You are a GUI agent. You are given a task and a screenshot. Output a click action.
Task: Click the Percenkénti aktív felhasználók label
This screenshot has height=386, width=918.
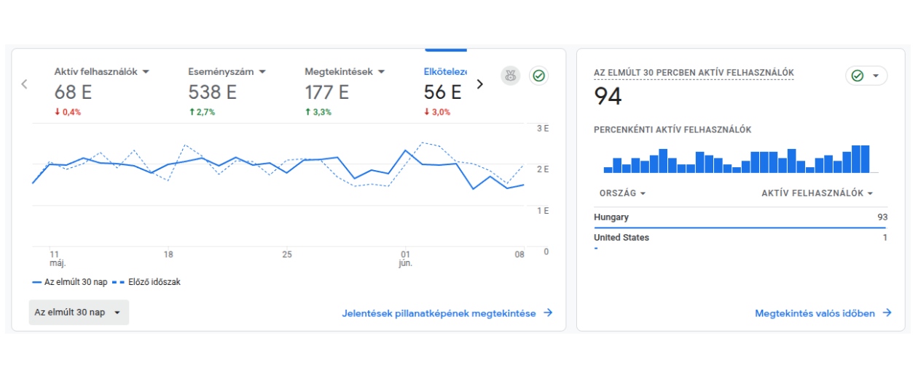[672, 130]
